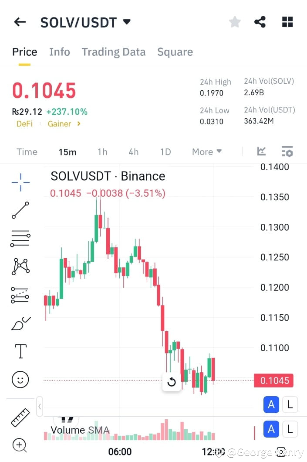This screenshot has width=307, height=462.
Task: Select the brush drawing tool
Action: click(x=20, y=323)
